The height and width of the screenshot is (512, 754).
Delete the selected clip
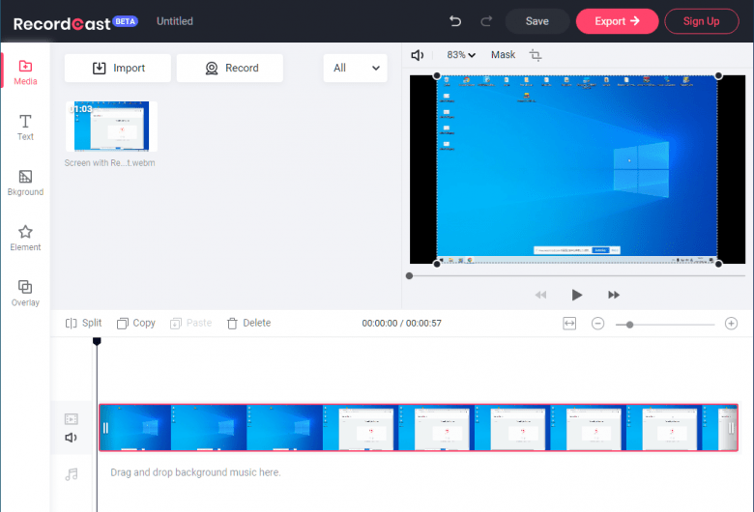click(x=249, y=323)
